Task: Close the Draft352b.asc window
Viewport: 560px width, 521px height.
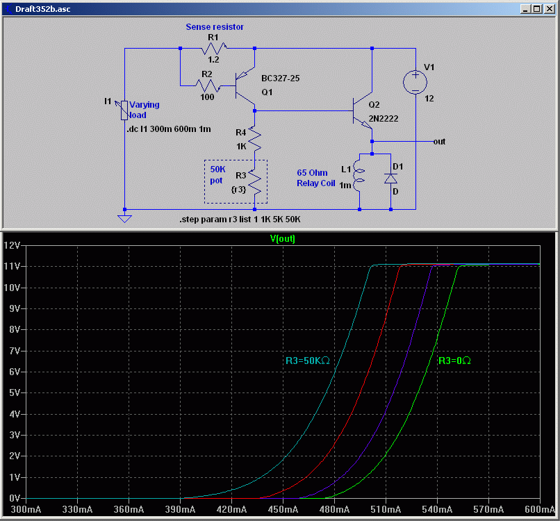Action: (550, 9)
